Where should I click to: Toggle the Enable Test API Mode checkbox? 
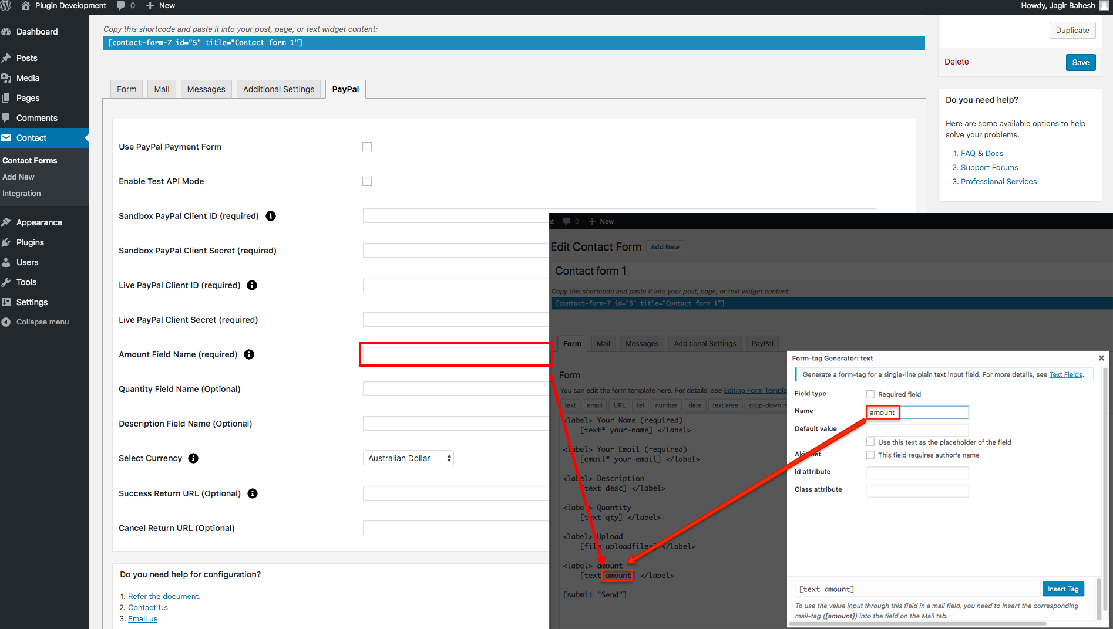[x=367, y=181]
